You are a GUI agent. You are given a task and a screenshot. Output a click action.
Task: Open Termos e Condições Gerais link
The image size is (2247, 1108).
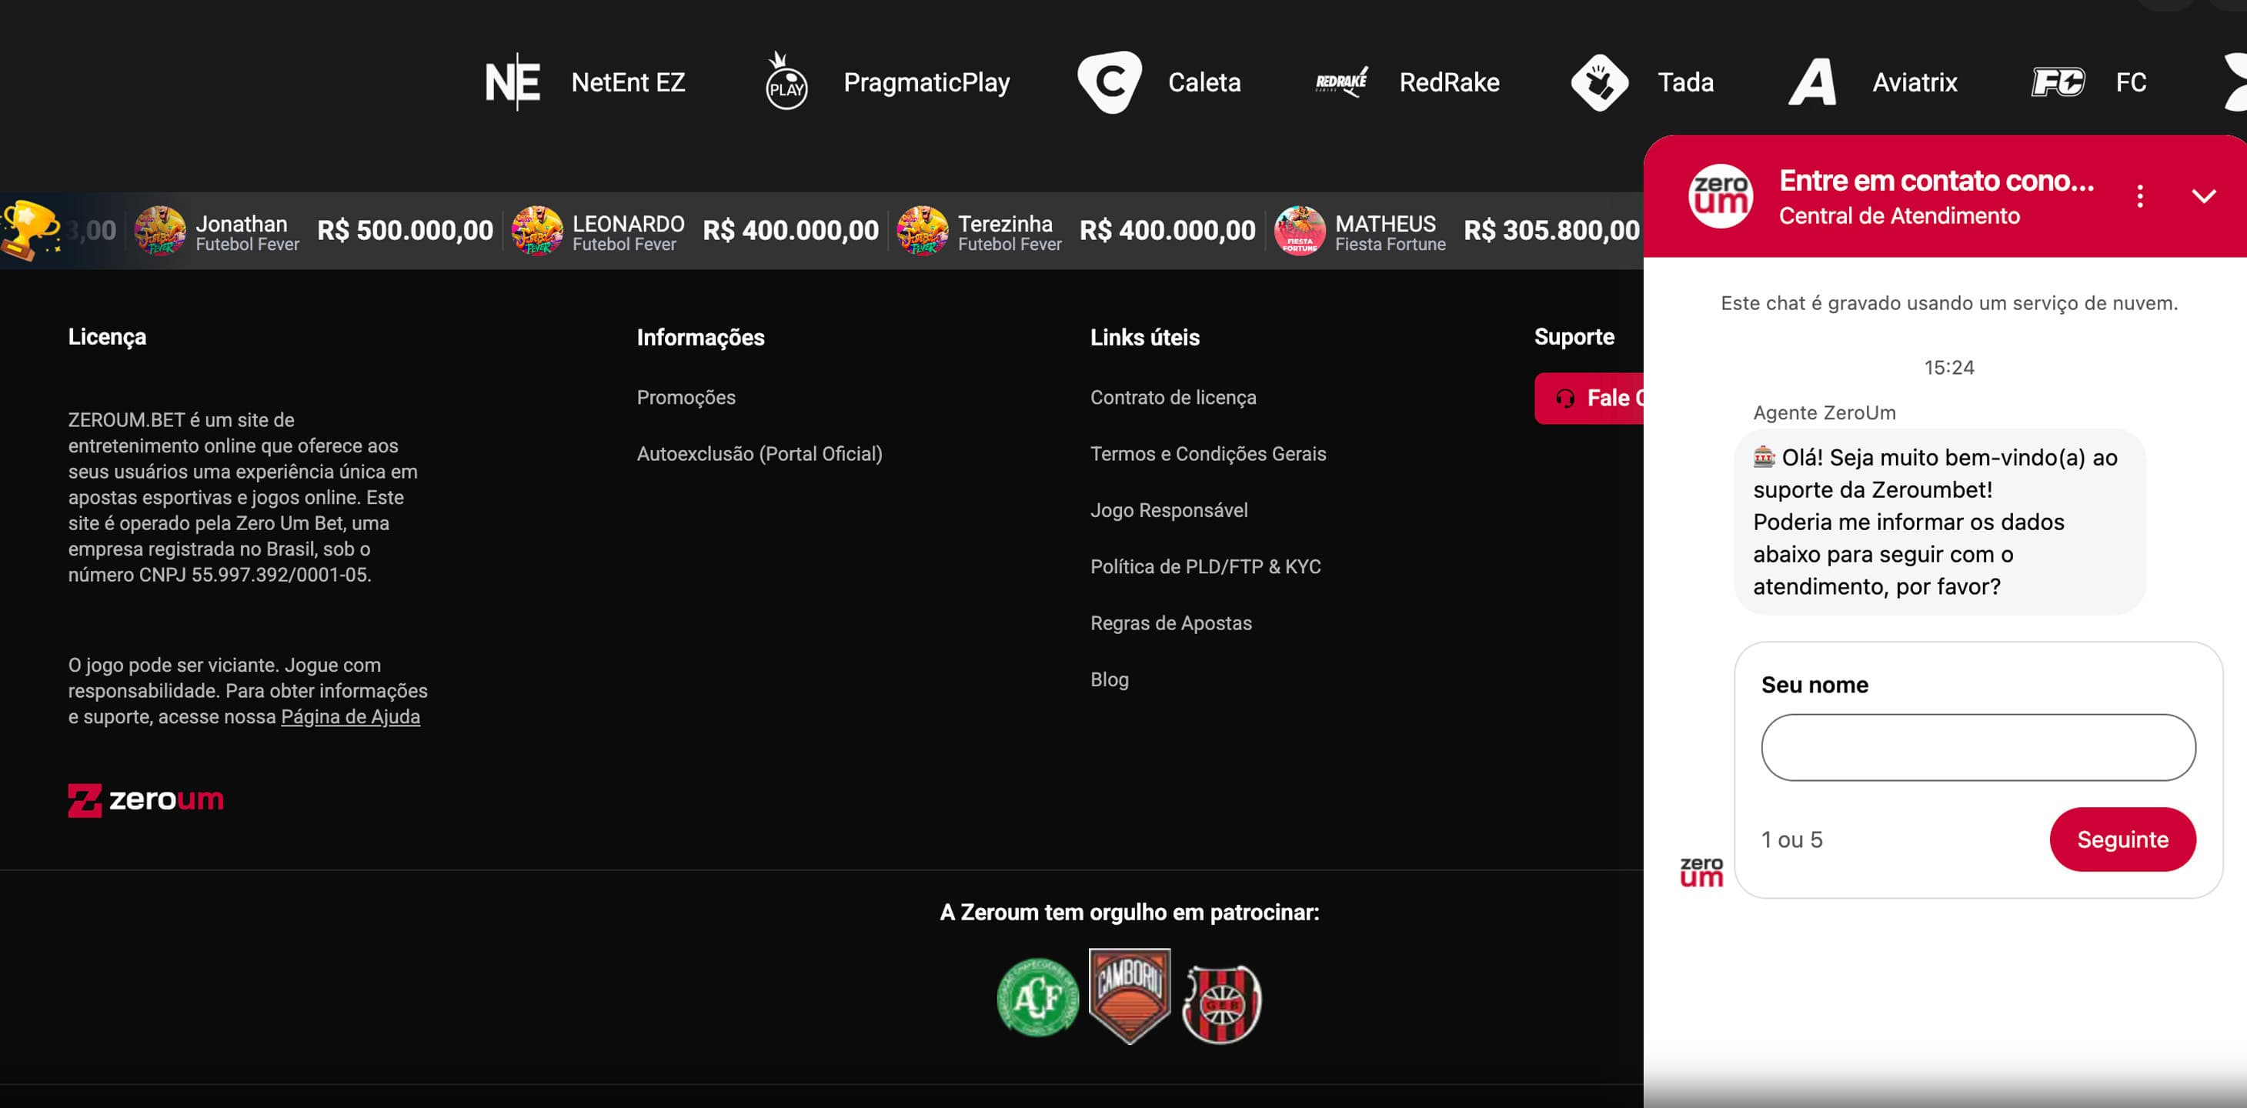(1208, 454)
